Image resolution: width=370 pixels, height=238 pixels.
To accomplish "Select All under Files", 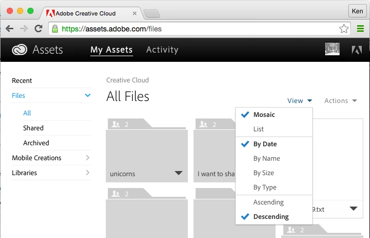I will coord(27,113).
